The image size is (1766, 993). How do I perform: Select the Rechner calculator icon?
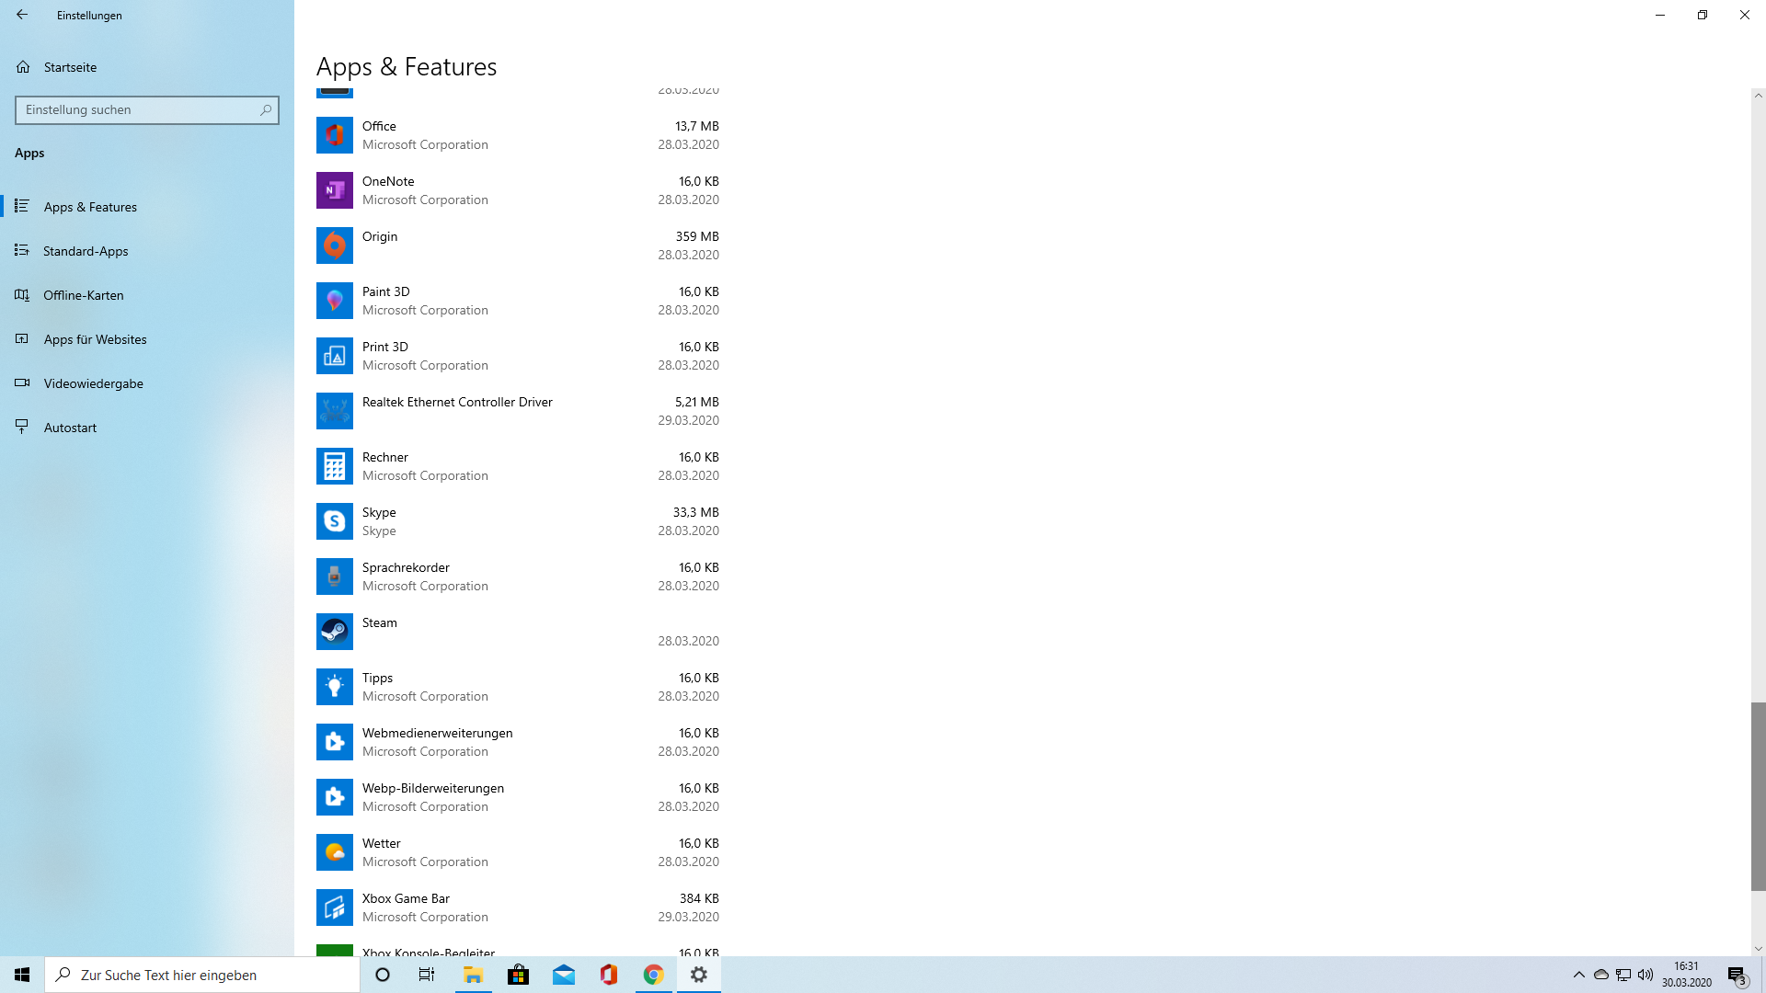334,466
